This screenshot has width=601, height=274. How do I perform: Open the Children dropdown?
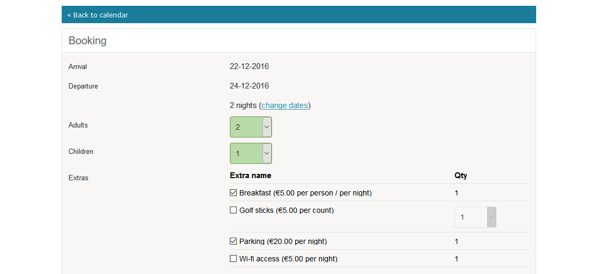[x=250, y=153]
